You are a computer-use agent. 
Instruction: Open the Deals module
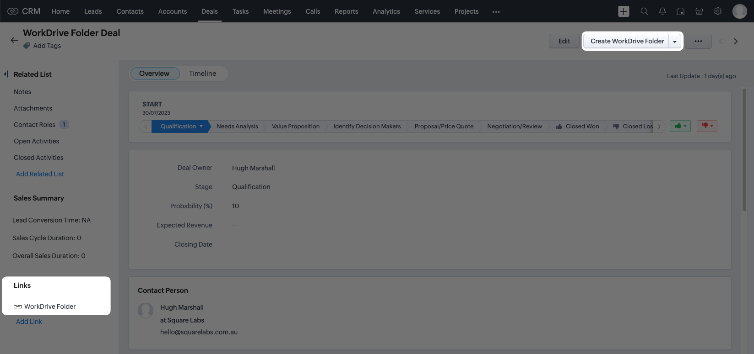click(x=210, y=11)
